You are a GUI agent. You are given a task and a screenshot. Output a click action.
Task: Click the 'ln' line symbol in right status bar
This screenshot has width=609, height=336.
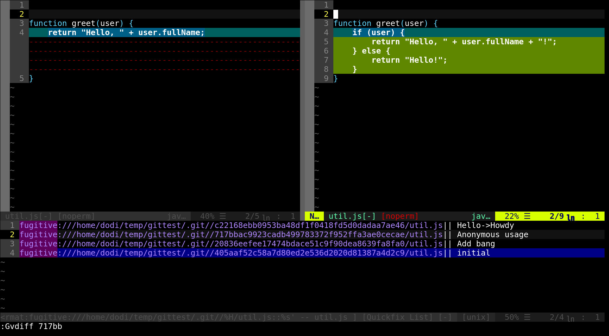(x=570, y=217)
